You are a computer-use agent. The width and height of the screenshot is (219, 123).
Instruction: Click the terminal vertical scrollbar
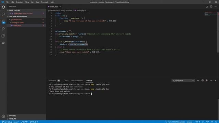pos(218,109)
